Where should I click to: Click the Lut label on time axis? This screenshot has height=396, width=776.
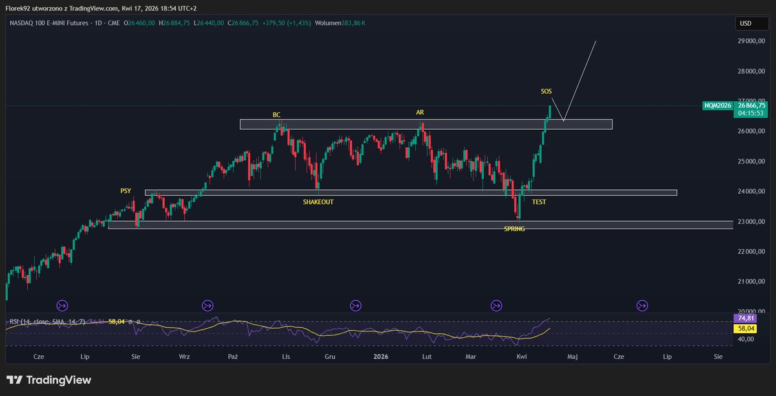(427, 356)
